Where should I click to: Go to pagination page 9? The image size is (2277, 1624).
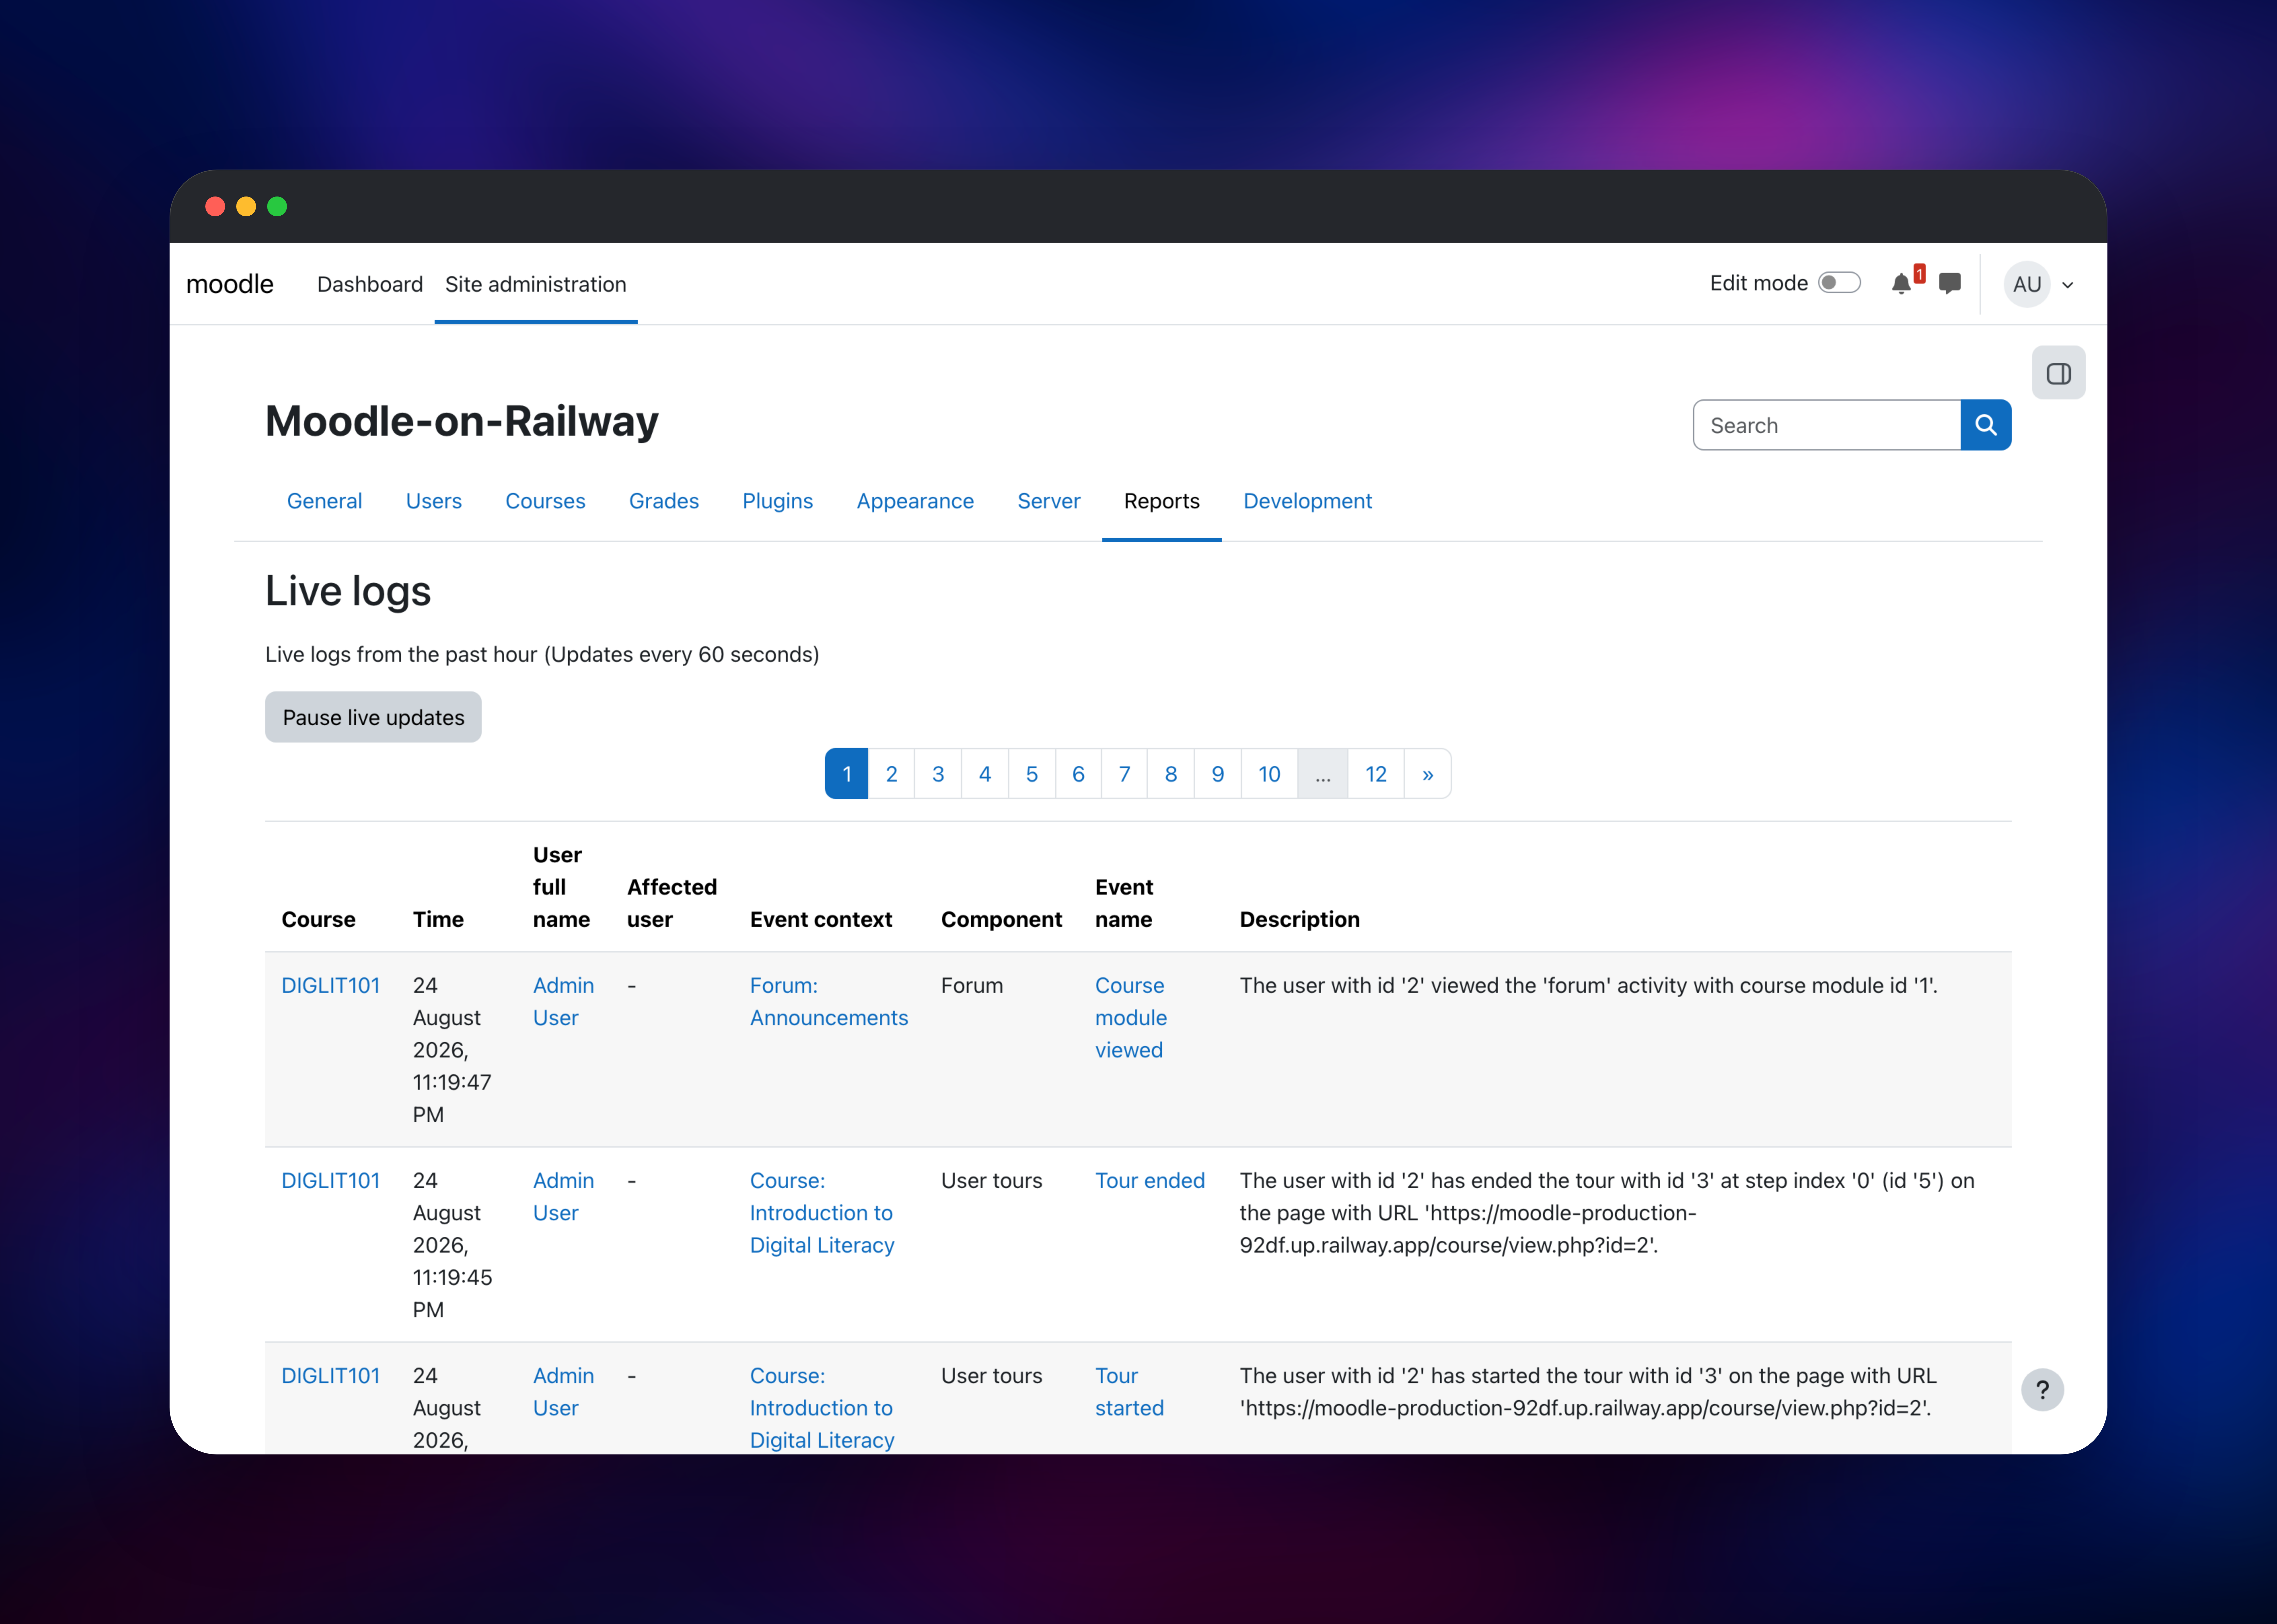click(x=1218, y=774)
